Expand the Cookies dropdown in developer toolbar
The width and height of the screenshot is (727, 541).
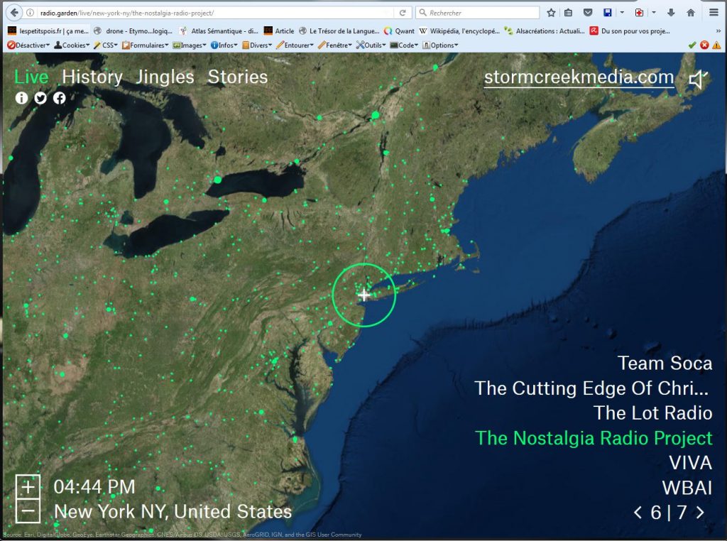(x=72, y=45)
